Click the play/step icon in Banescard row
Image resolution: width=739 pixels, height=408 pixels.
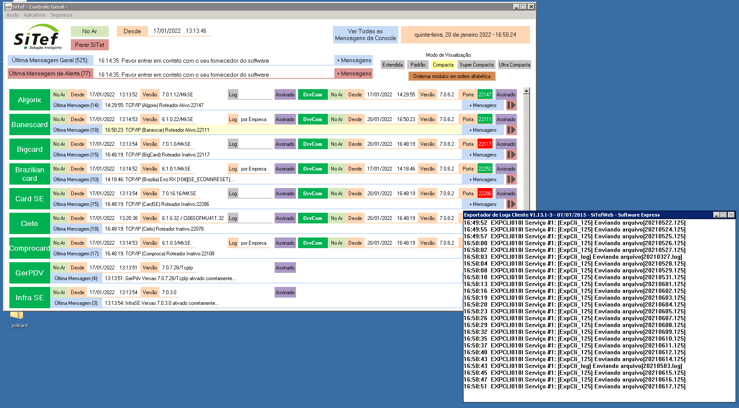(511, 130)
